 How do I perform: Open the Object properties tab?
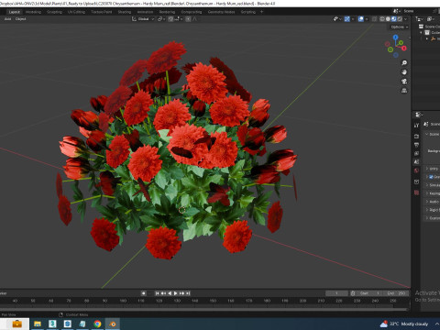416,181
